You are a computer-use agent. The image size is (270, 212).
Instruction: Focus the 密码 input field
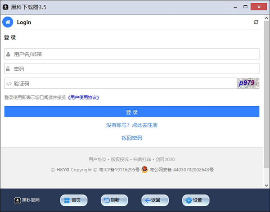pos(132,69)
